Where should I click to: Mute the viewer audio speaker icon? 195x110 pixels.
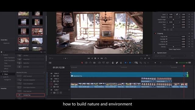coord(177,63)
